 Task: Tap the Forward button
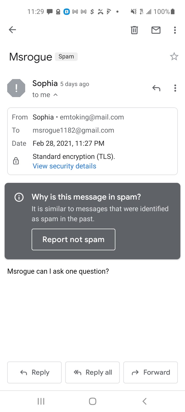(151, 372)
